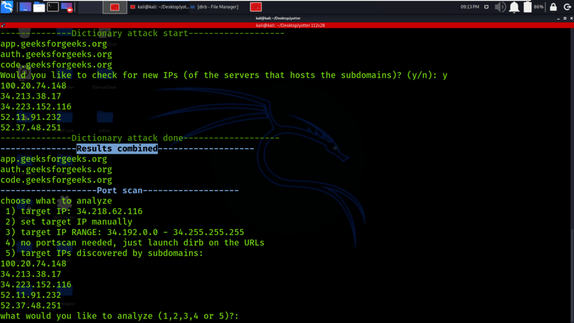Open the volume speaker control

click(x=500, y=7)
